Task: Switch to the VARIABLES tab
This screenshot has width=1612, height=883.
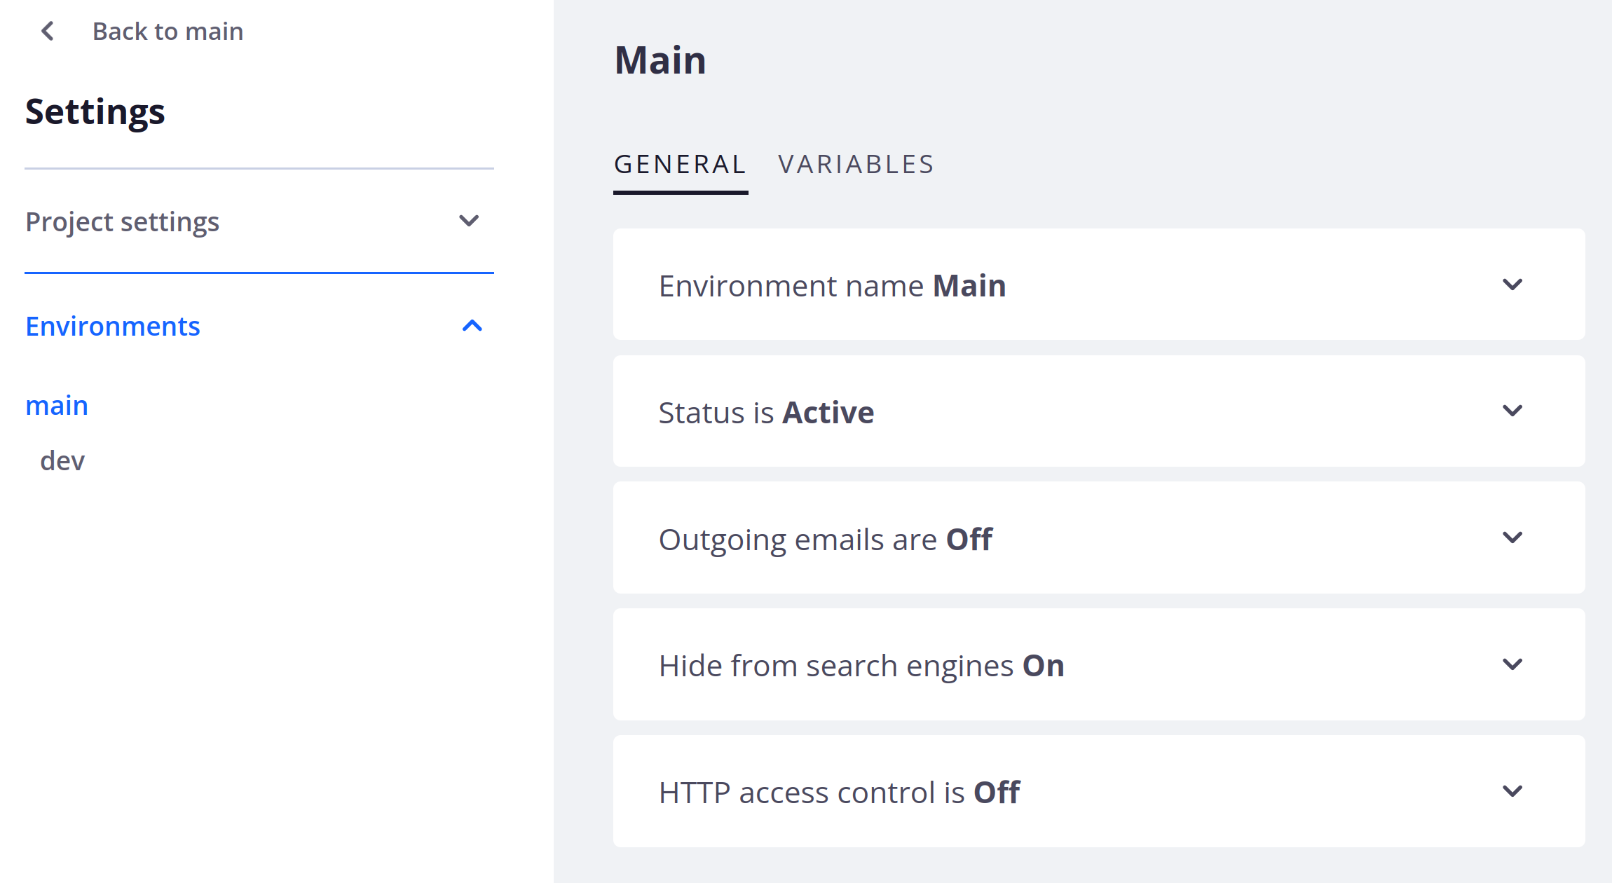Action: coord(856,164)
